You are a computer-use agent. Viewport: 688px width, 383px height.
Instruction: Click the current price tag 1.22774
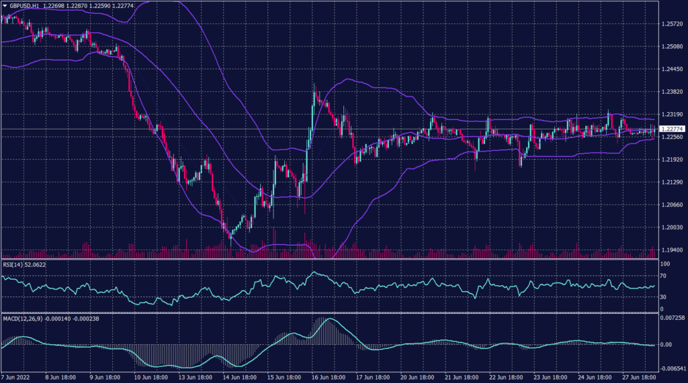(x=672, y=129)
